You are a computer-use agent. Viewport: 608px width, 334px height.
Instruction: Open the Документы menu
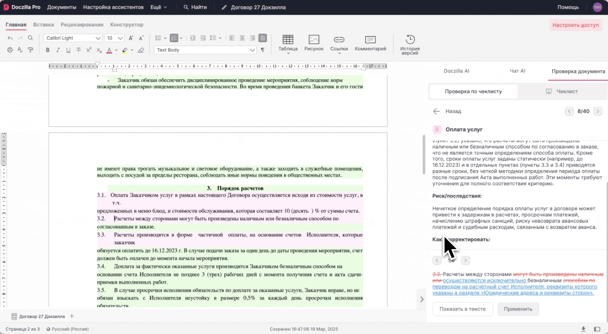pos(62,7)
